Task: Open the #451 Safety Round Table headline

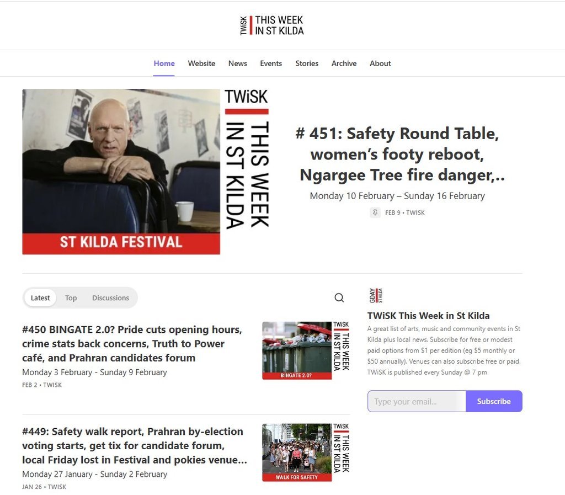Action: pos(399,154)
